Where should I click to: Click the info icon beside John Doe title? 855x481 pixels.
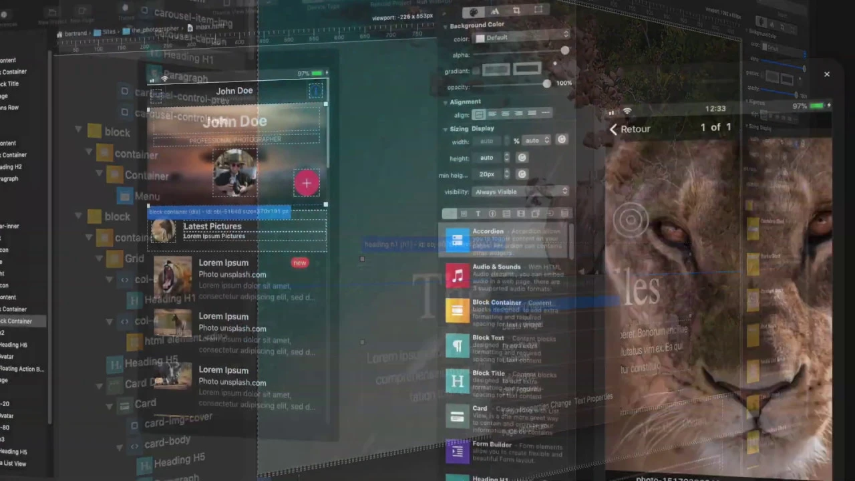pyautogui.click(x=316, y=91)
